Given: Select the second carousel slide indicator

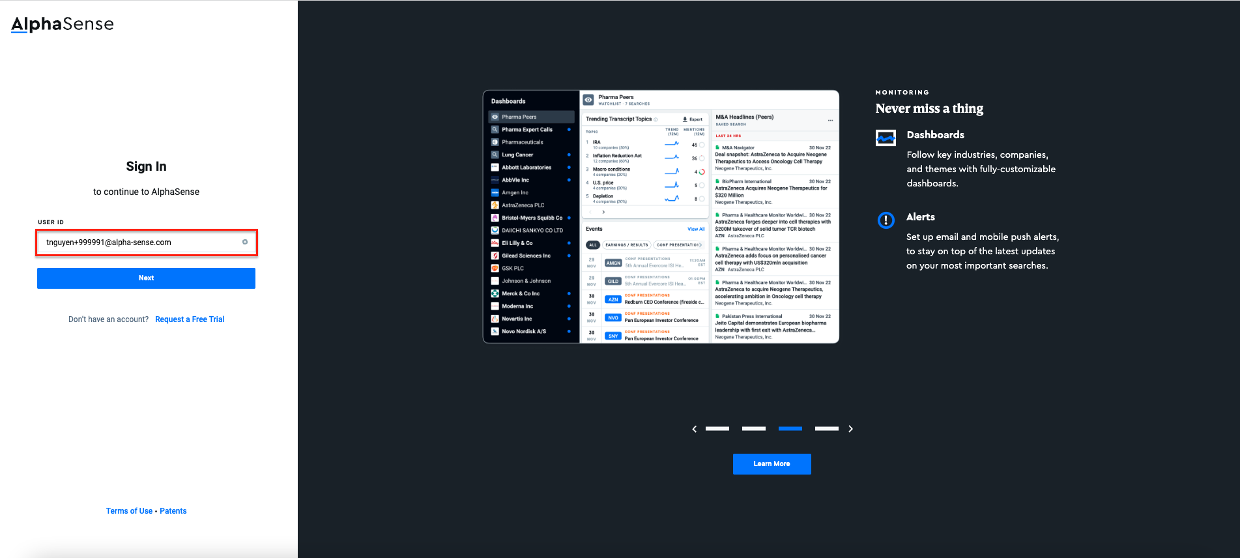Looking at the screenshot, I should [754, 429].
